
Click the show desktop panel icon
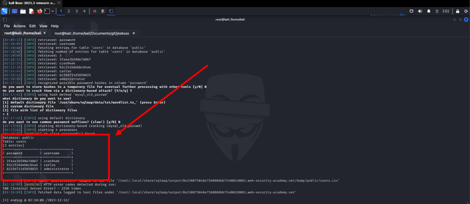tap(14, 11)
